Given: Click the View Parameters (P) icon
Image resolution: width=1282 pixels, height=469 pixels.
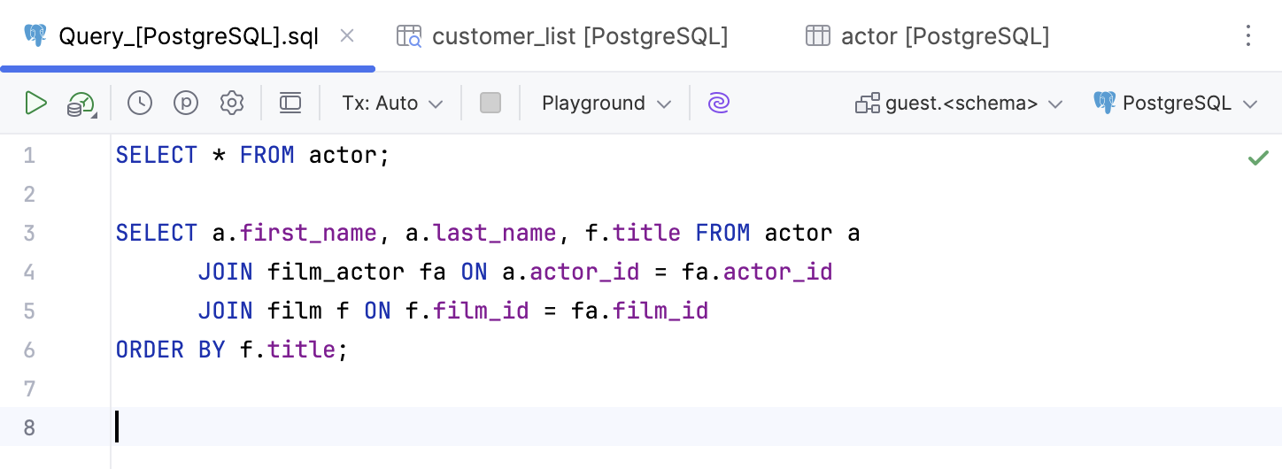Looking at the screenshot, I should coord(186,104).
